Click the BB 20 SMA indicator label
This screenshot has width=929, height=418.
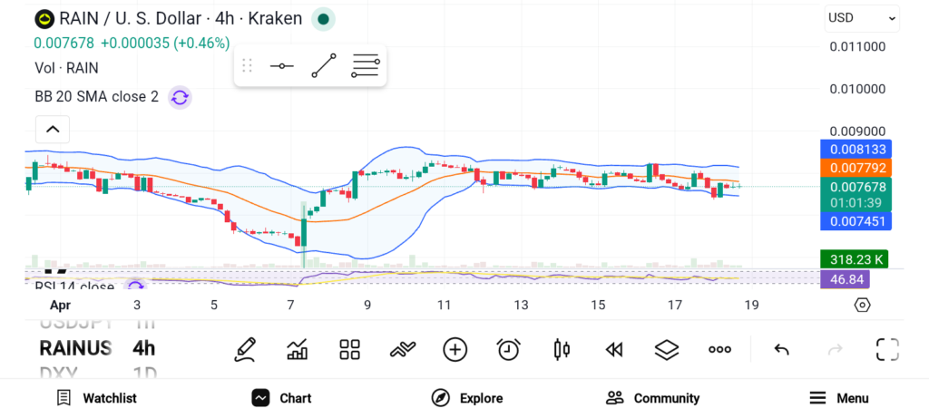click(96, 97)
